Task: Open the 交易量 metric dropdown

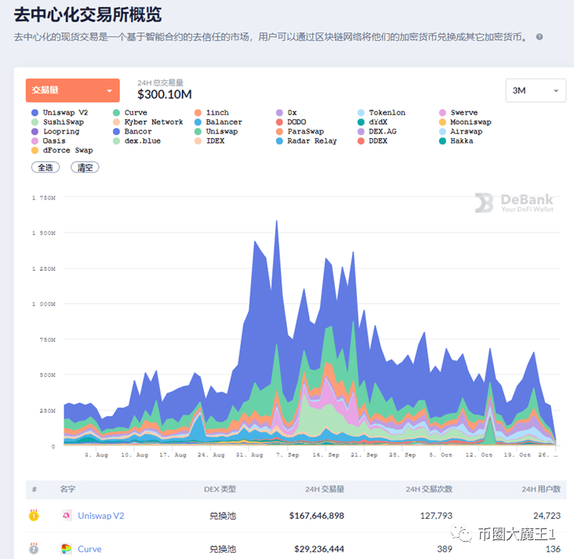Action: point(72,90)
